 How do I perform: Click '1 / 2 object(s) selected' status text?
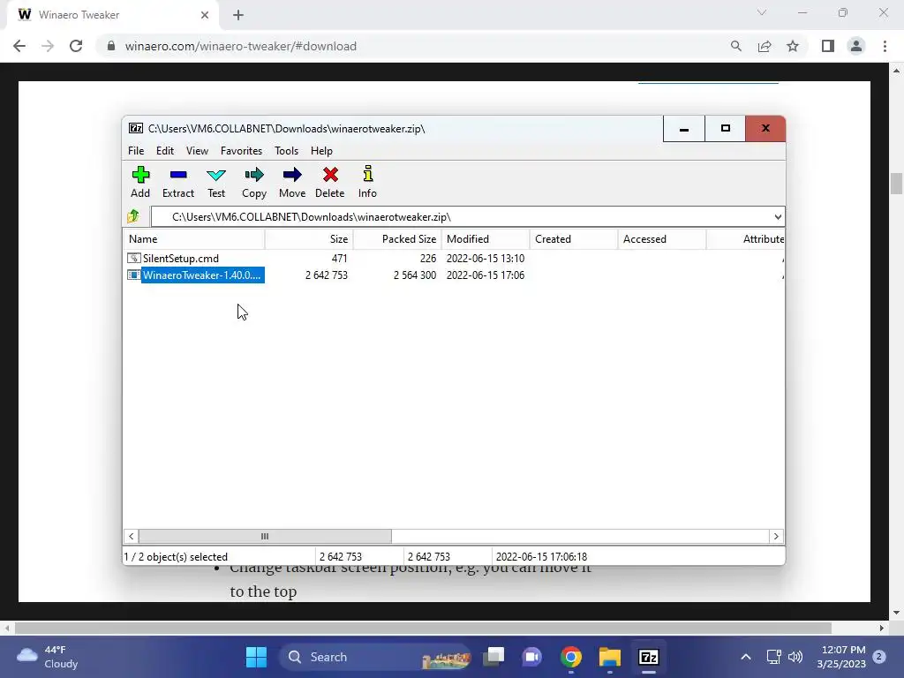[176, 556]
